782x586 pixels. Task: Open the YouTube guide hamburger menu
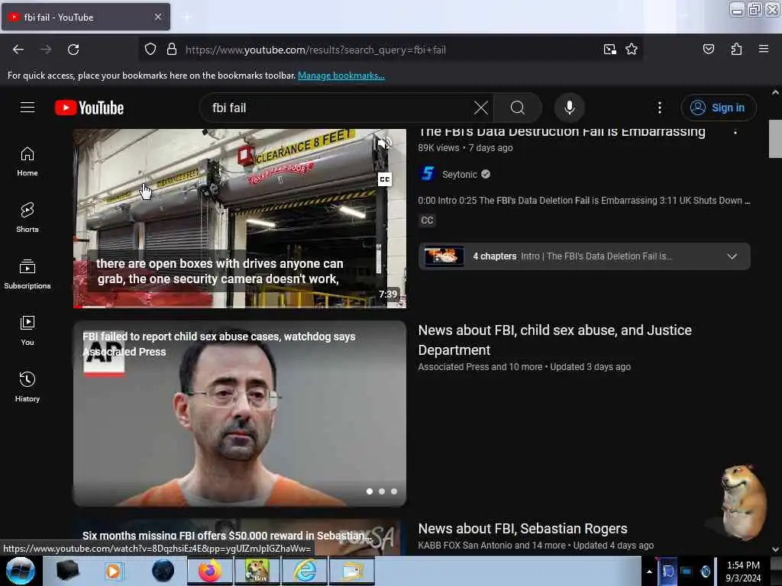(x=27, y=108)
